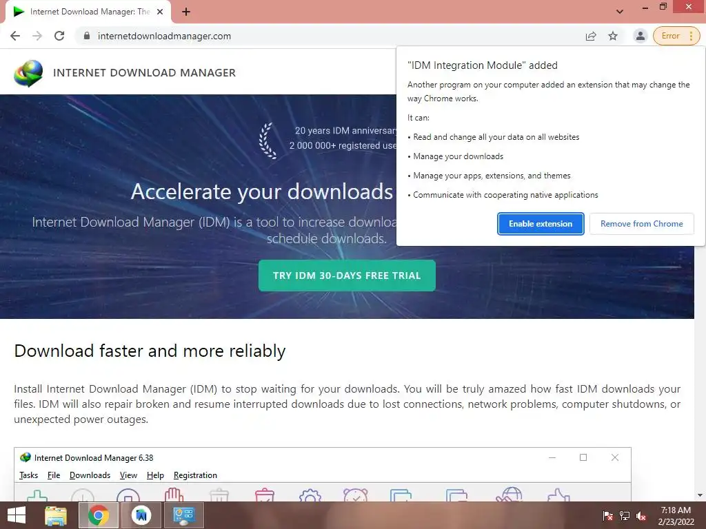This screenshot has width=706, height=529.
Task: Click the network tray icon
Action: (x=625, y=516)
